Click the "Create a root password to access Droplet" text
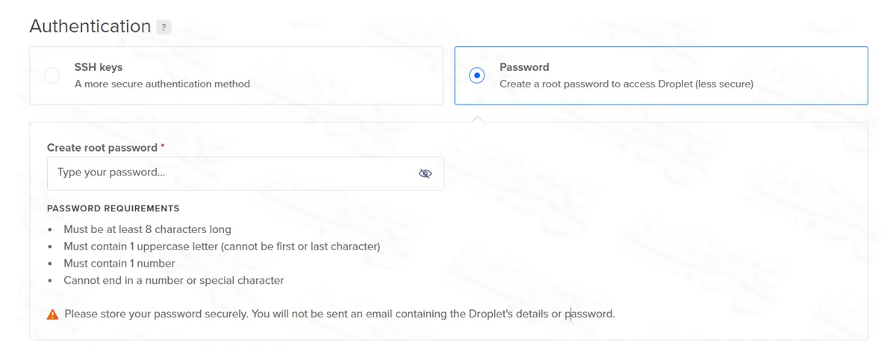The image size is (896, 360). coord(626,84)
